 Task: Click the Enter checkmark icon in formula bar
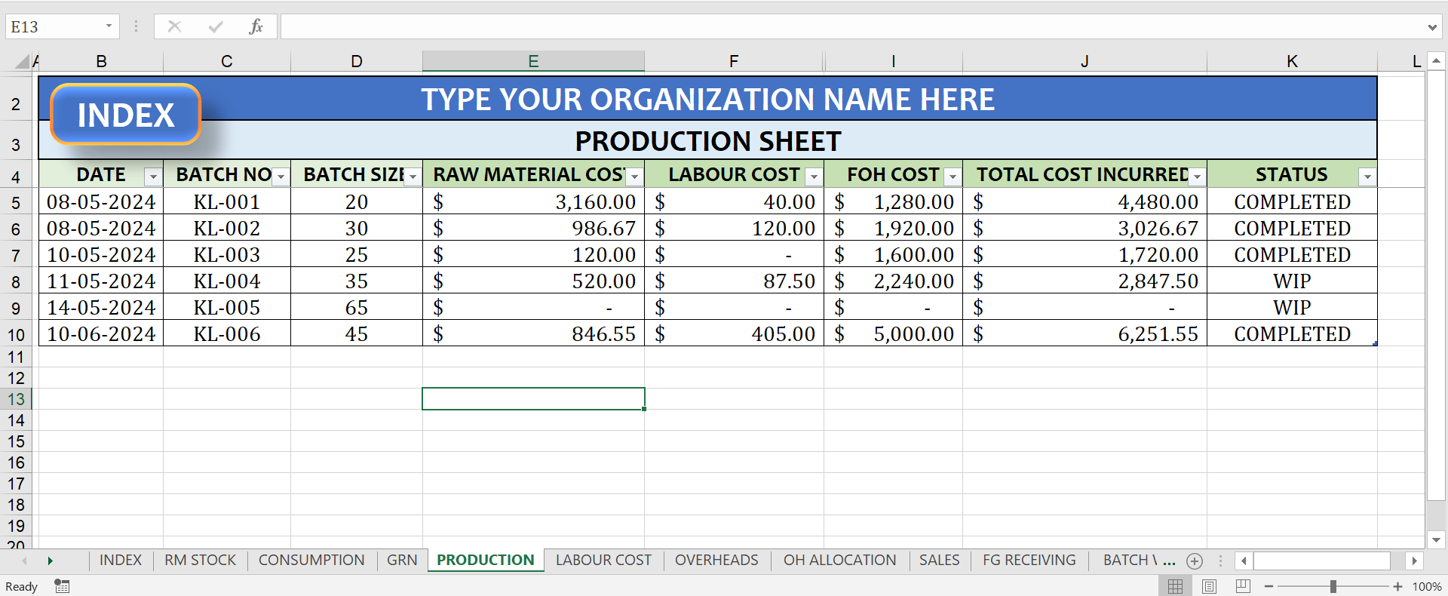click(x=216, y=26)
